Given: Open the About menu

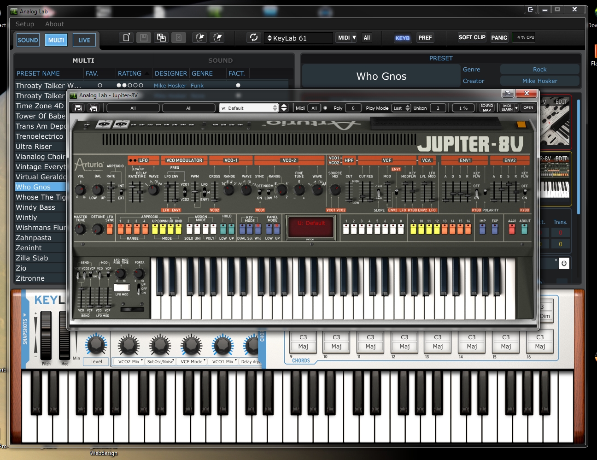Looking at the screenshot, I should coord(54,24).
